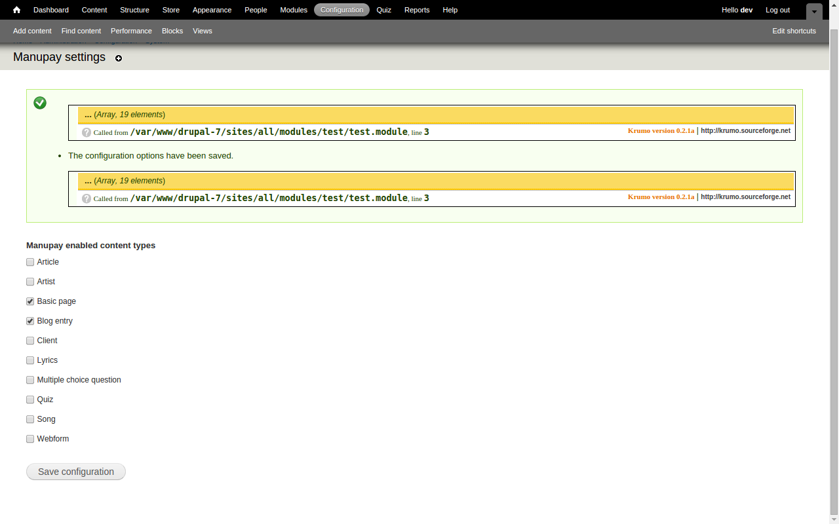Click the green checkmark status icon
This screenshot has height=524, width=839.
40,103
